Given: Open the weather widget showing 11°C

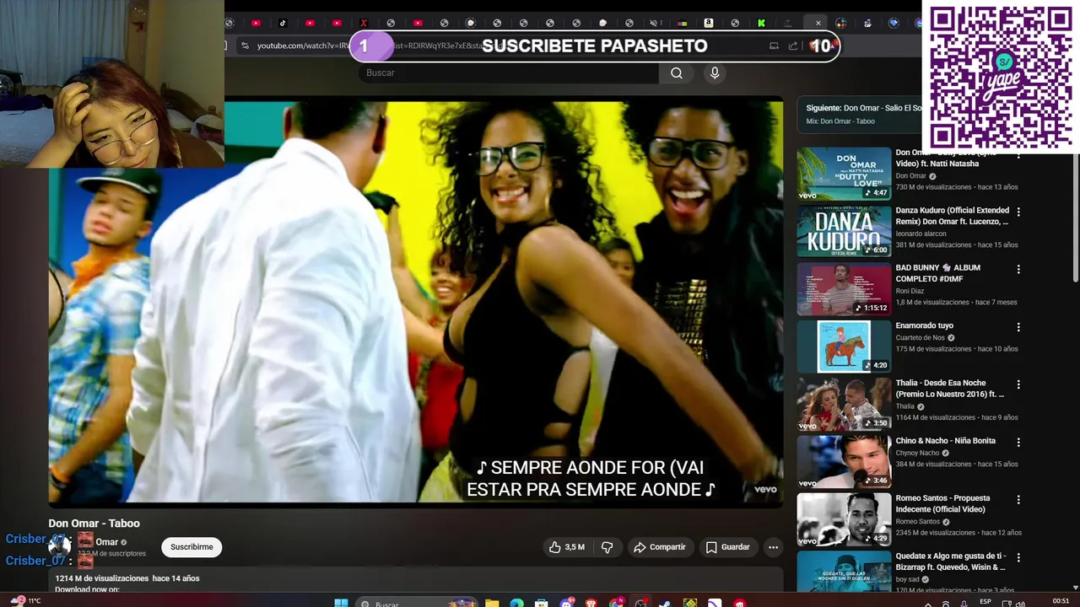Looking at the screenshot, I should (x=25, y=601).
